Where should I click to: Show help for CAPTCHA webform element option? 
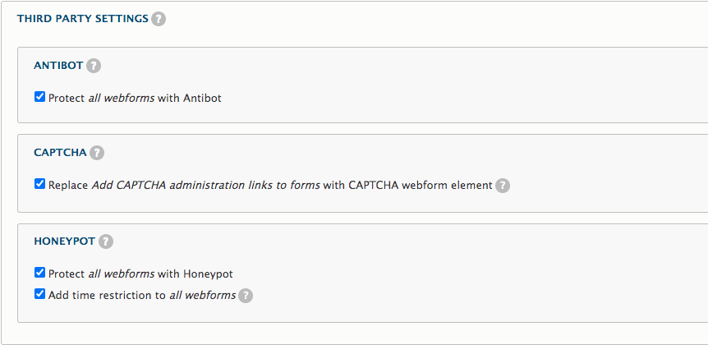tap(503, 186)
